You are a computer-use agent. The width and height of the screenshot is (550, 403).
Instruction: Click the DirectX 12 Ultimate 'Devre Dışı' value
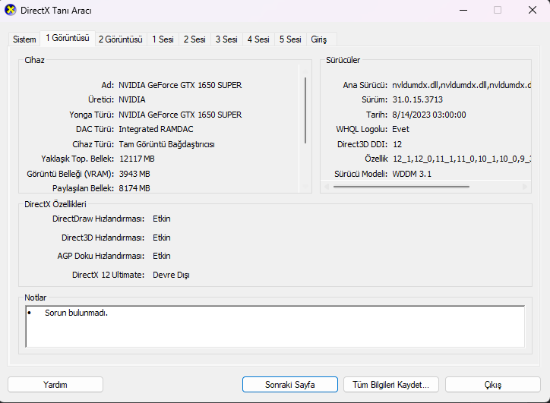pos(171,275)
